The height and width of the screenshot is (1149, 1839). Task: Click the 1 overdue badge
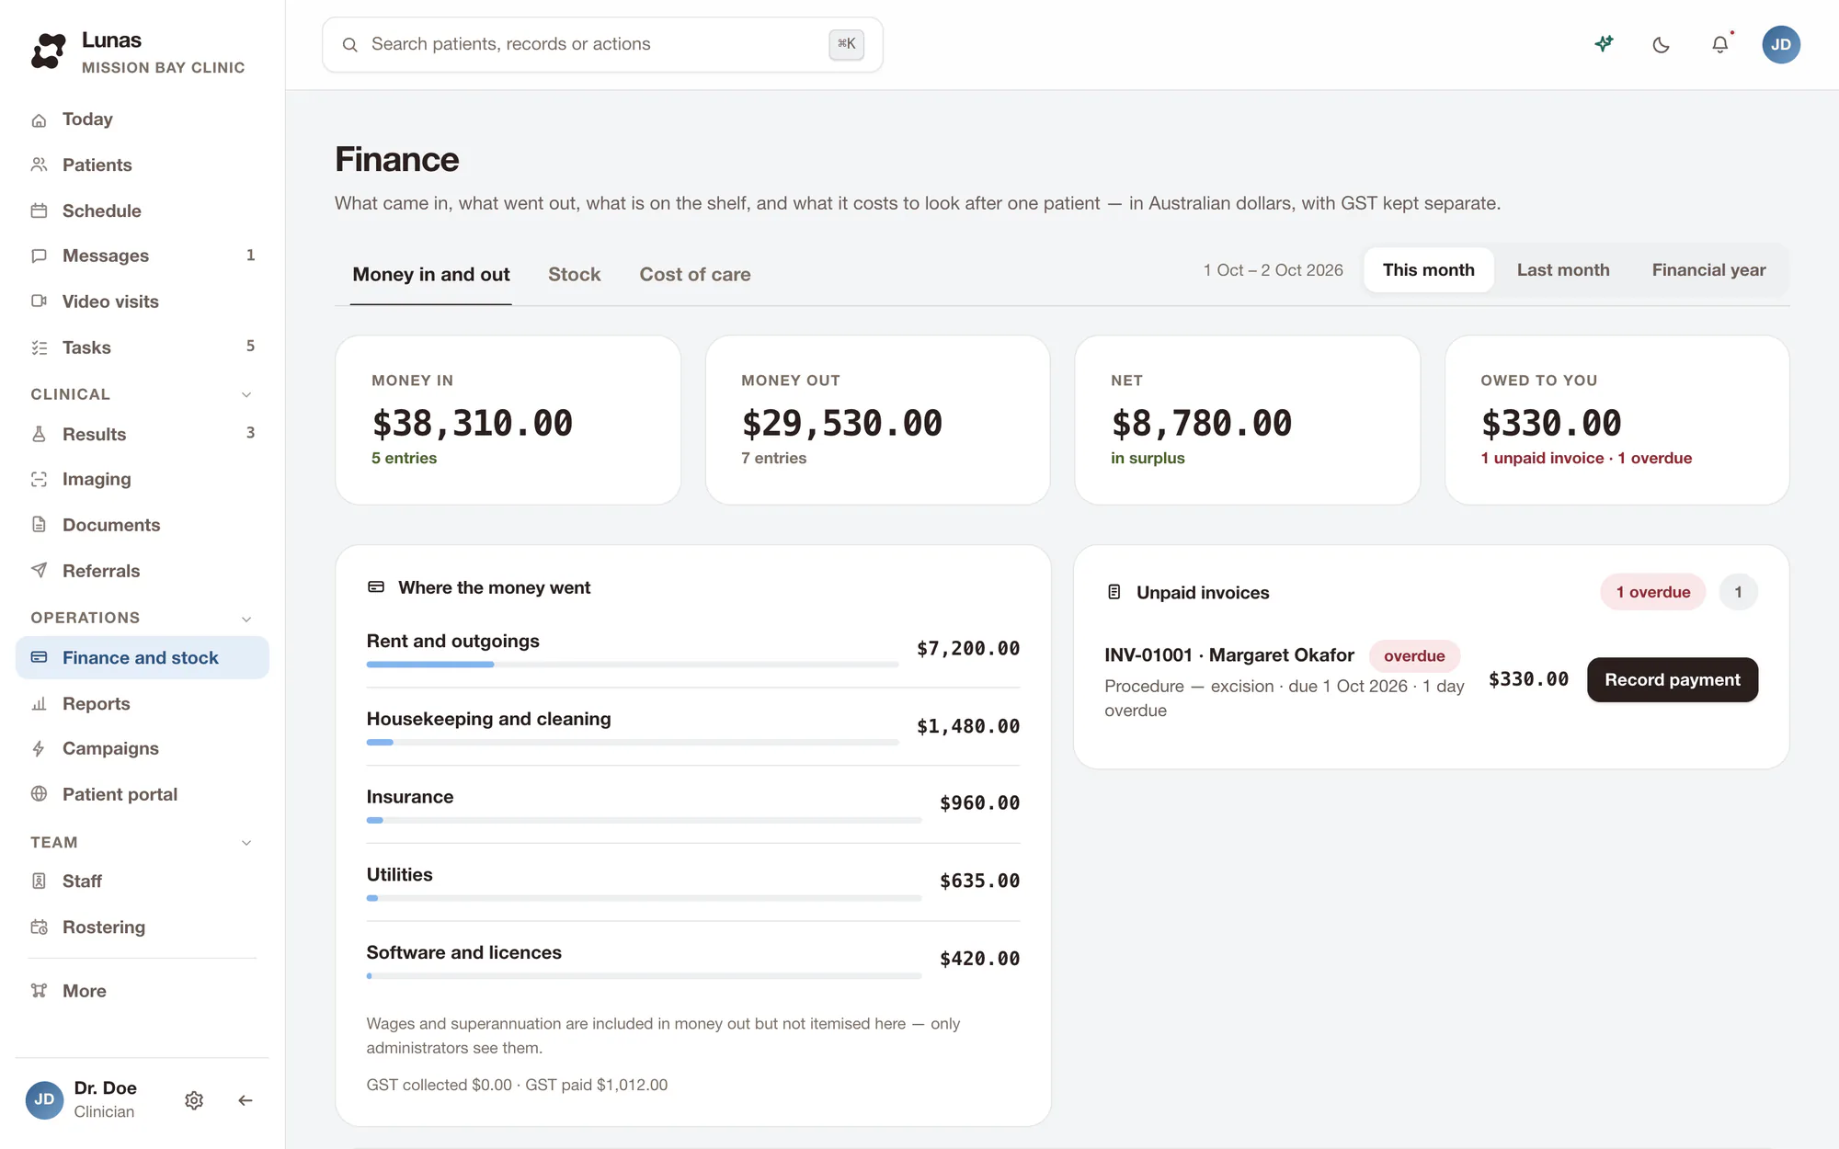(x=1653, y=592)
